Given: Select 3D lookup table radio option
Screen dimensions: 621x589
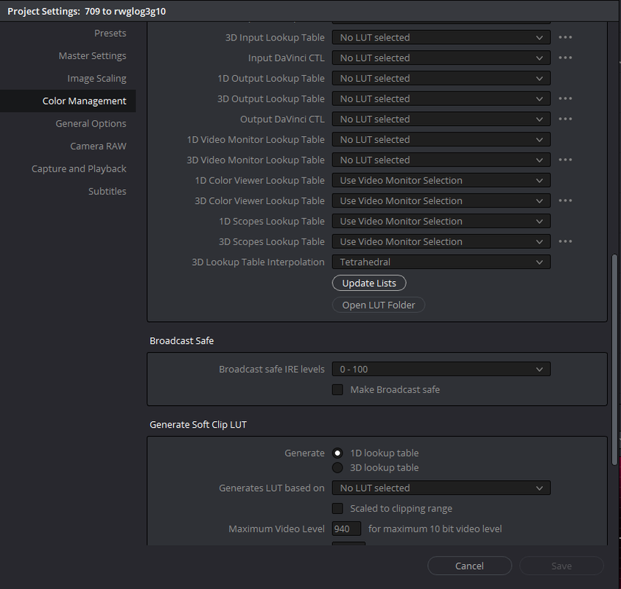Looking at the screenshot, I should [x=337, y=468].
